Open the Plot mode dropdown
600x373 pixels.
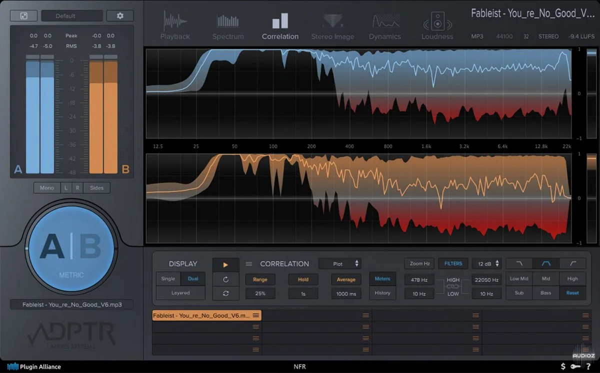340,264
